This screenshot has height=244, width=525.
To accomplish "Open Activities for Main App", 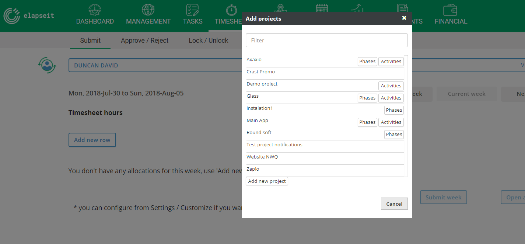I will pyautogui.click(x=391, y=122).
